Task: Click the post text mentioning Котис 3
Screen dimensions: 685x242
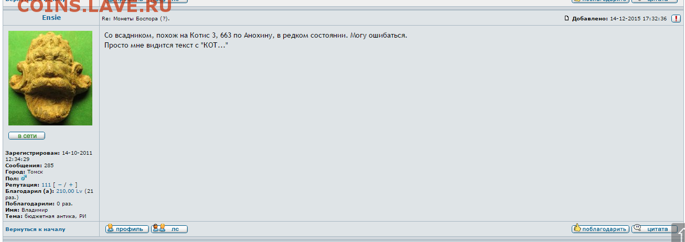Action: pos(255,35)
